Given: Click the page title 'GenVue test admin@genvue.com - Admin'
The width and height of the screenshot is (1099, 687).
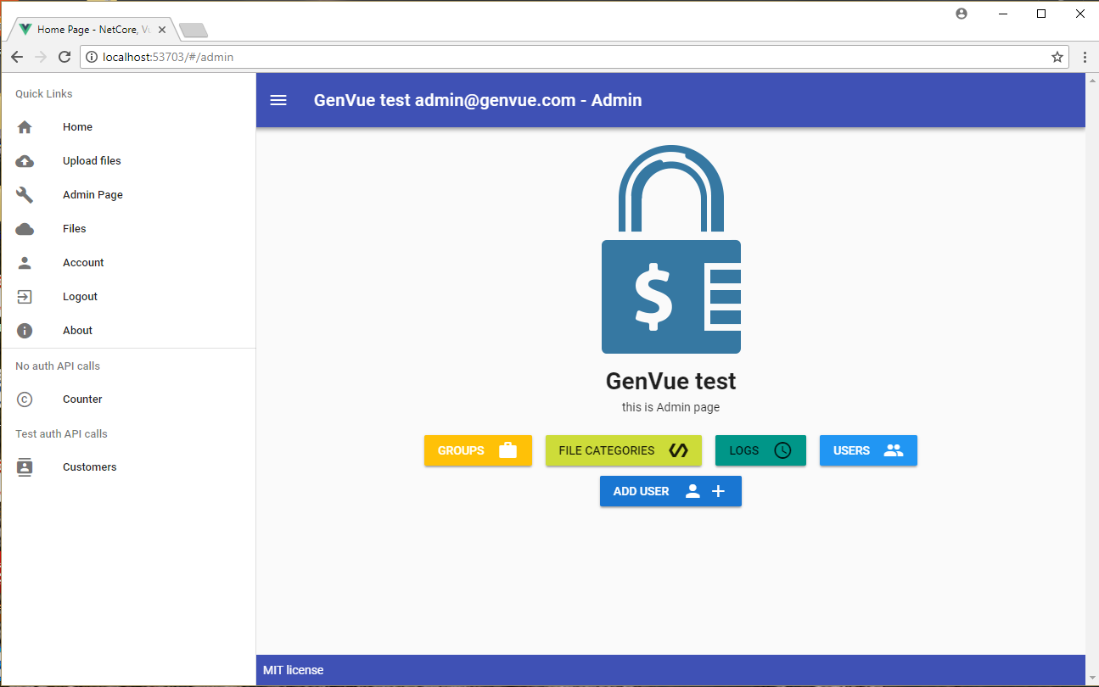Looking at the screenshot, I should [478, 100].
